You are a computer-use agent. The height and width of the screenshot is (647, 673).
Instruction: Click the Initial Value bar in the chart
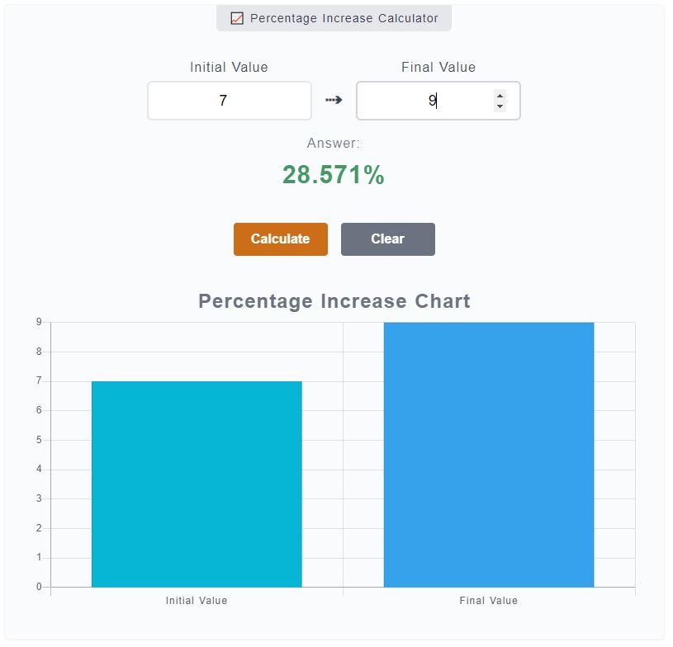click(x=197, y=483)
